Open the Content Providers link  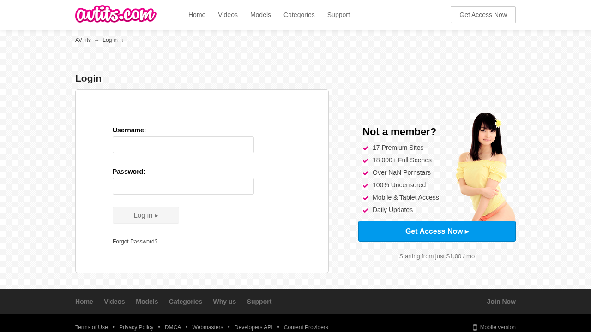coord(306,327)
